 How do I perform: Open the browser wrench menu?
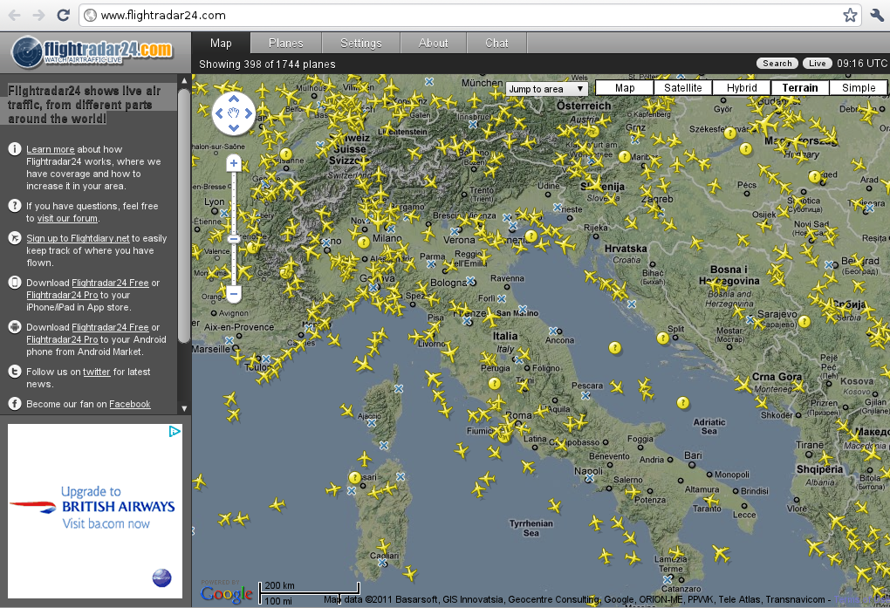pyautogui.click(x=877, y=15)
